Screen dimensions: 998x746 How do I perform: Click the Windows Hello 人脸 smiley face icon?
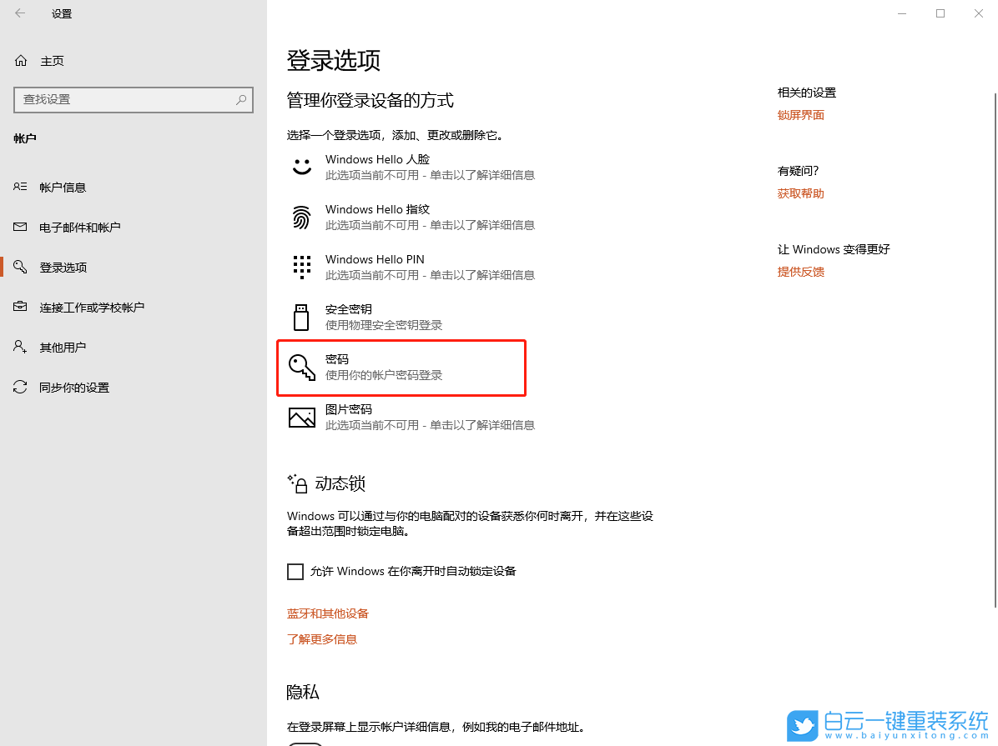tap(301, 166)
